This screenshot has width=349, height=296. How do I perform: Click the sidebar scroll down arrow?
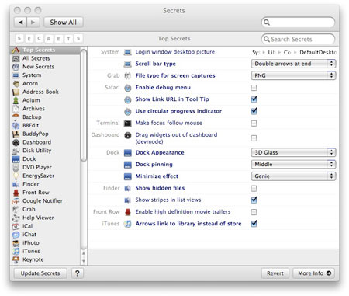[84, 261]
